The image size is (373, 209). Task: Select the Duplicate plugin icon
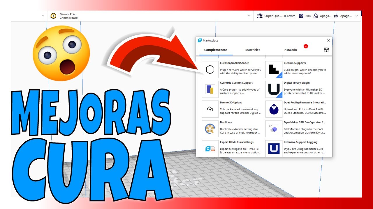[210, 129]
